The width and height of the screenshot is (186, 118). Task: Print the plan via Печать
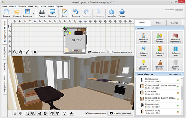pyautogui.click(x=42, y=13)
